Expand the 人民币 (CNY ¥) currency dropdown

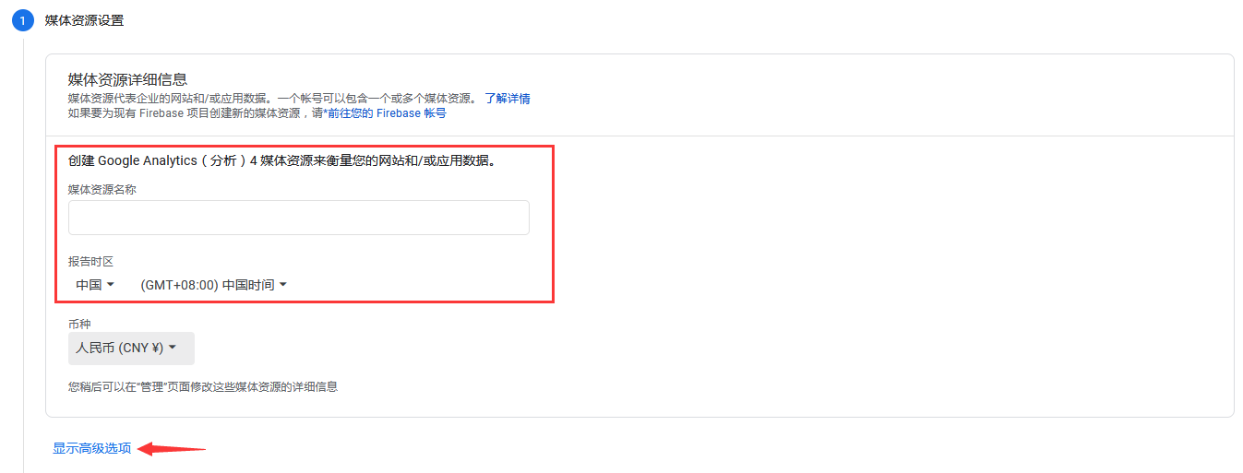131,349
